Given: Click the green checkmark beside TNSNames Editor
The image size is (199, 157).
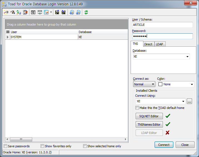Looking at the screenshot, I should (x=168, y=124).
